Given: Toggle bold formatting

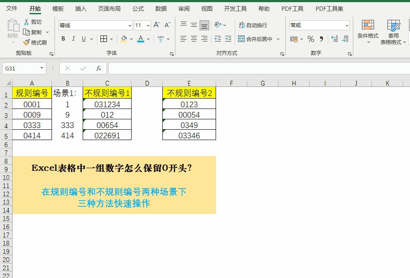Looking at the screenshot, I should (x=62, y=38).
